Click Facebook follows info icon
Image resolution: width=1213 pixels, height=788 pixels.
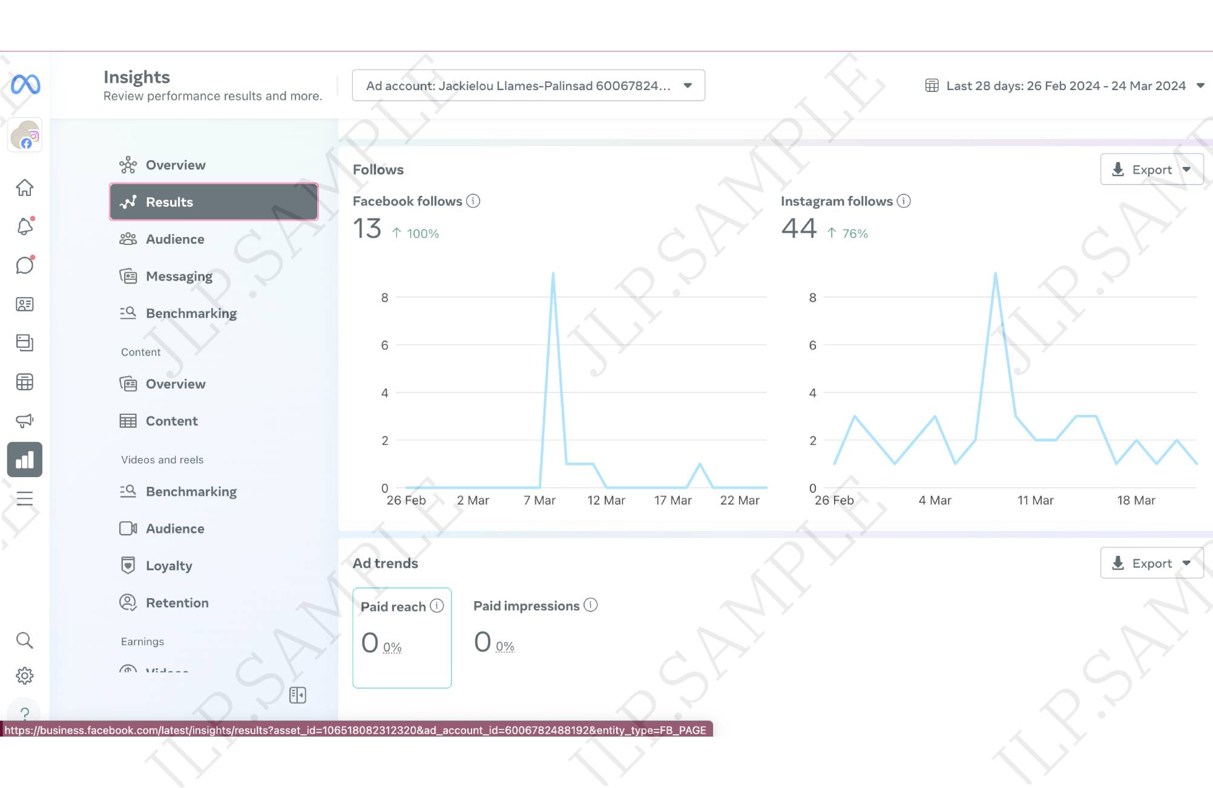click(473, 201)
